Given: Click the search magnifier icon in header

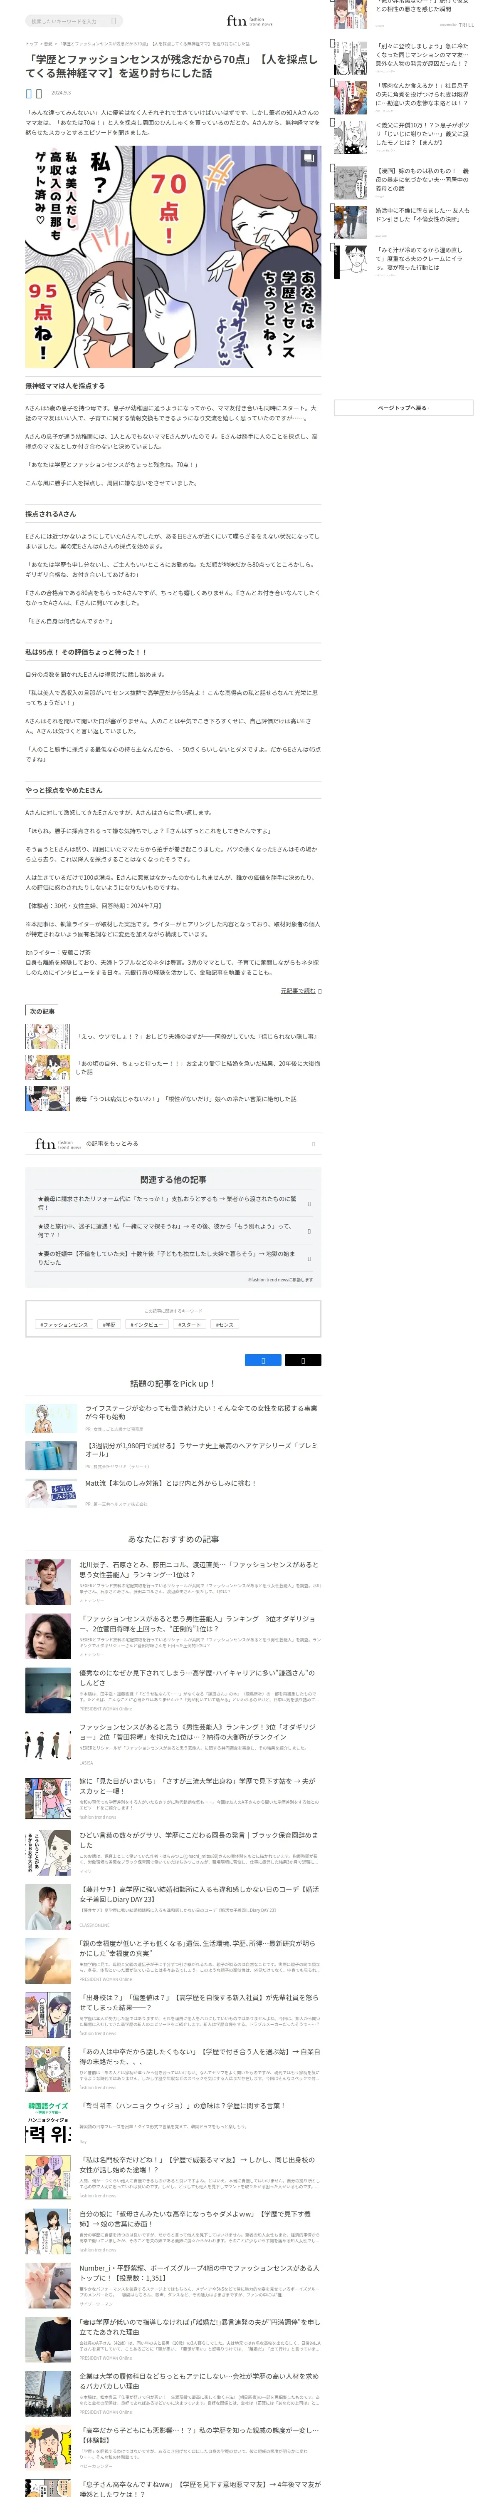Looking at the screenshot, I should coord(114,20).
